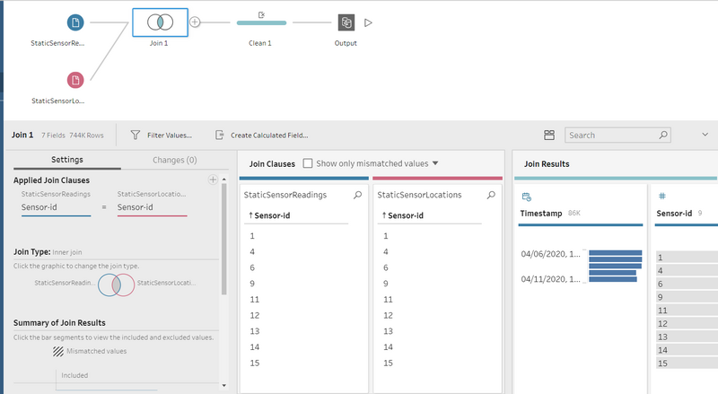
Task: Enable Show only mismatched values checkbox
Action: (x=308, y=163)
